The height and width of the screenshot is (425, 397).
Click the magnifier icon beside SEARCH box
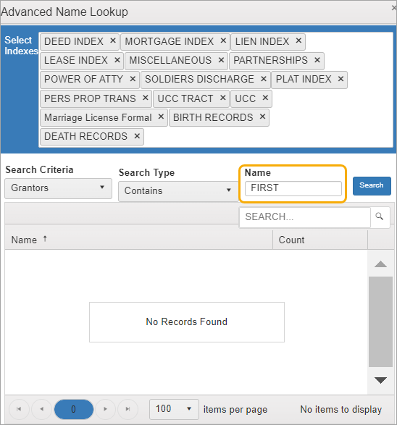coord(380,216)
